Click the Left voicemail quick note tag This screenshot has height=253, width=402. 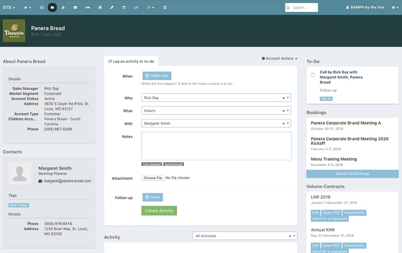point(152,164)
